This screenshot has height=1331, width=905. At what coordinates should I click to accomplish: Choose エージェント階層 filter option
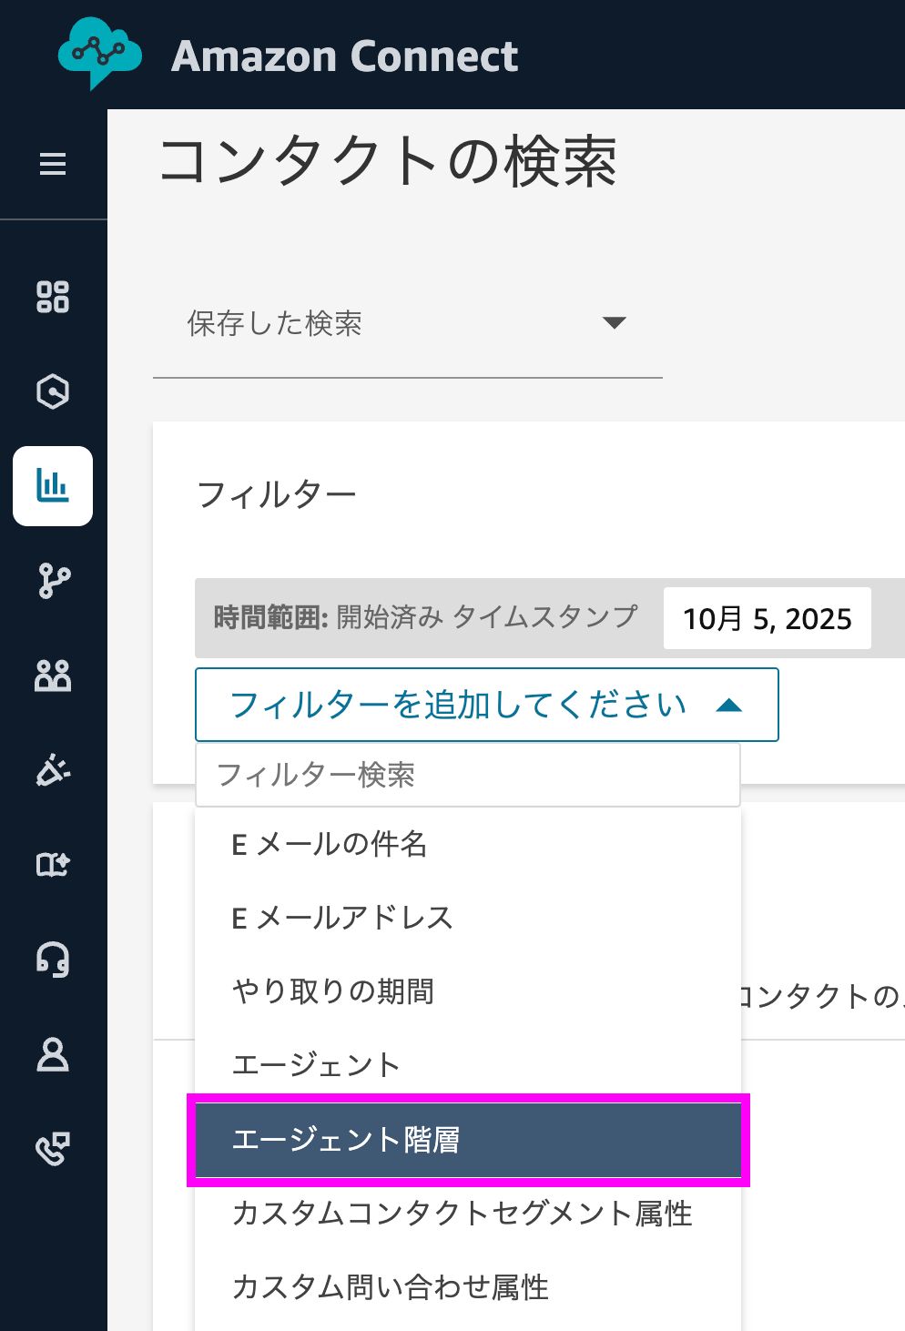pyautogui.click(x=347, y=1140)
